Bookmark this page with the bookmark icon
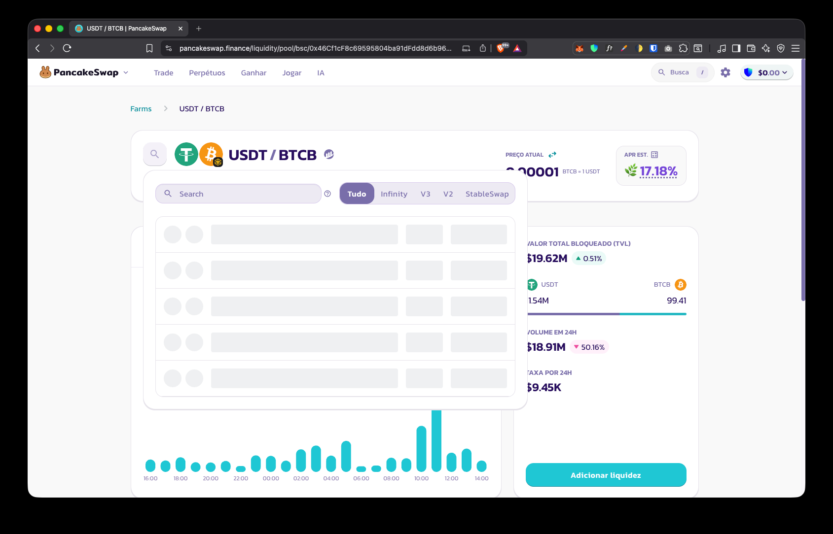Image resolution: width=833 pixels, height=534 pixels. click(149, 48)
